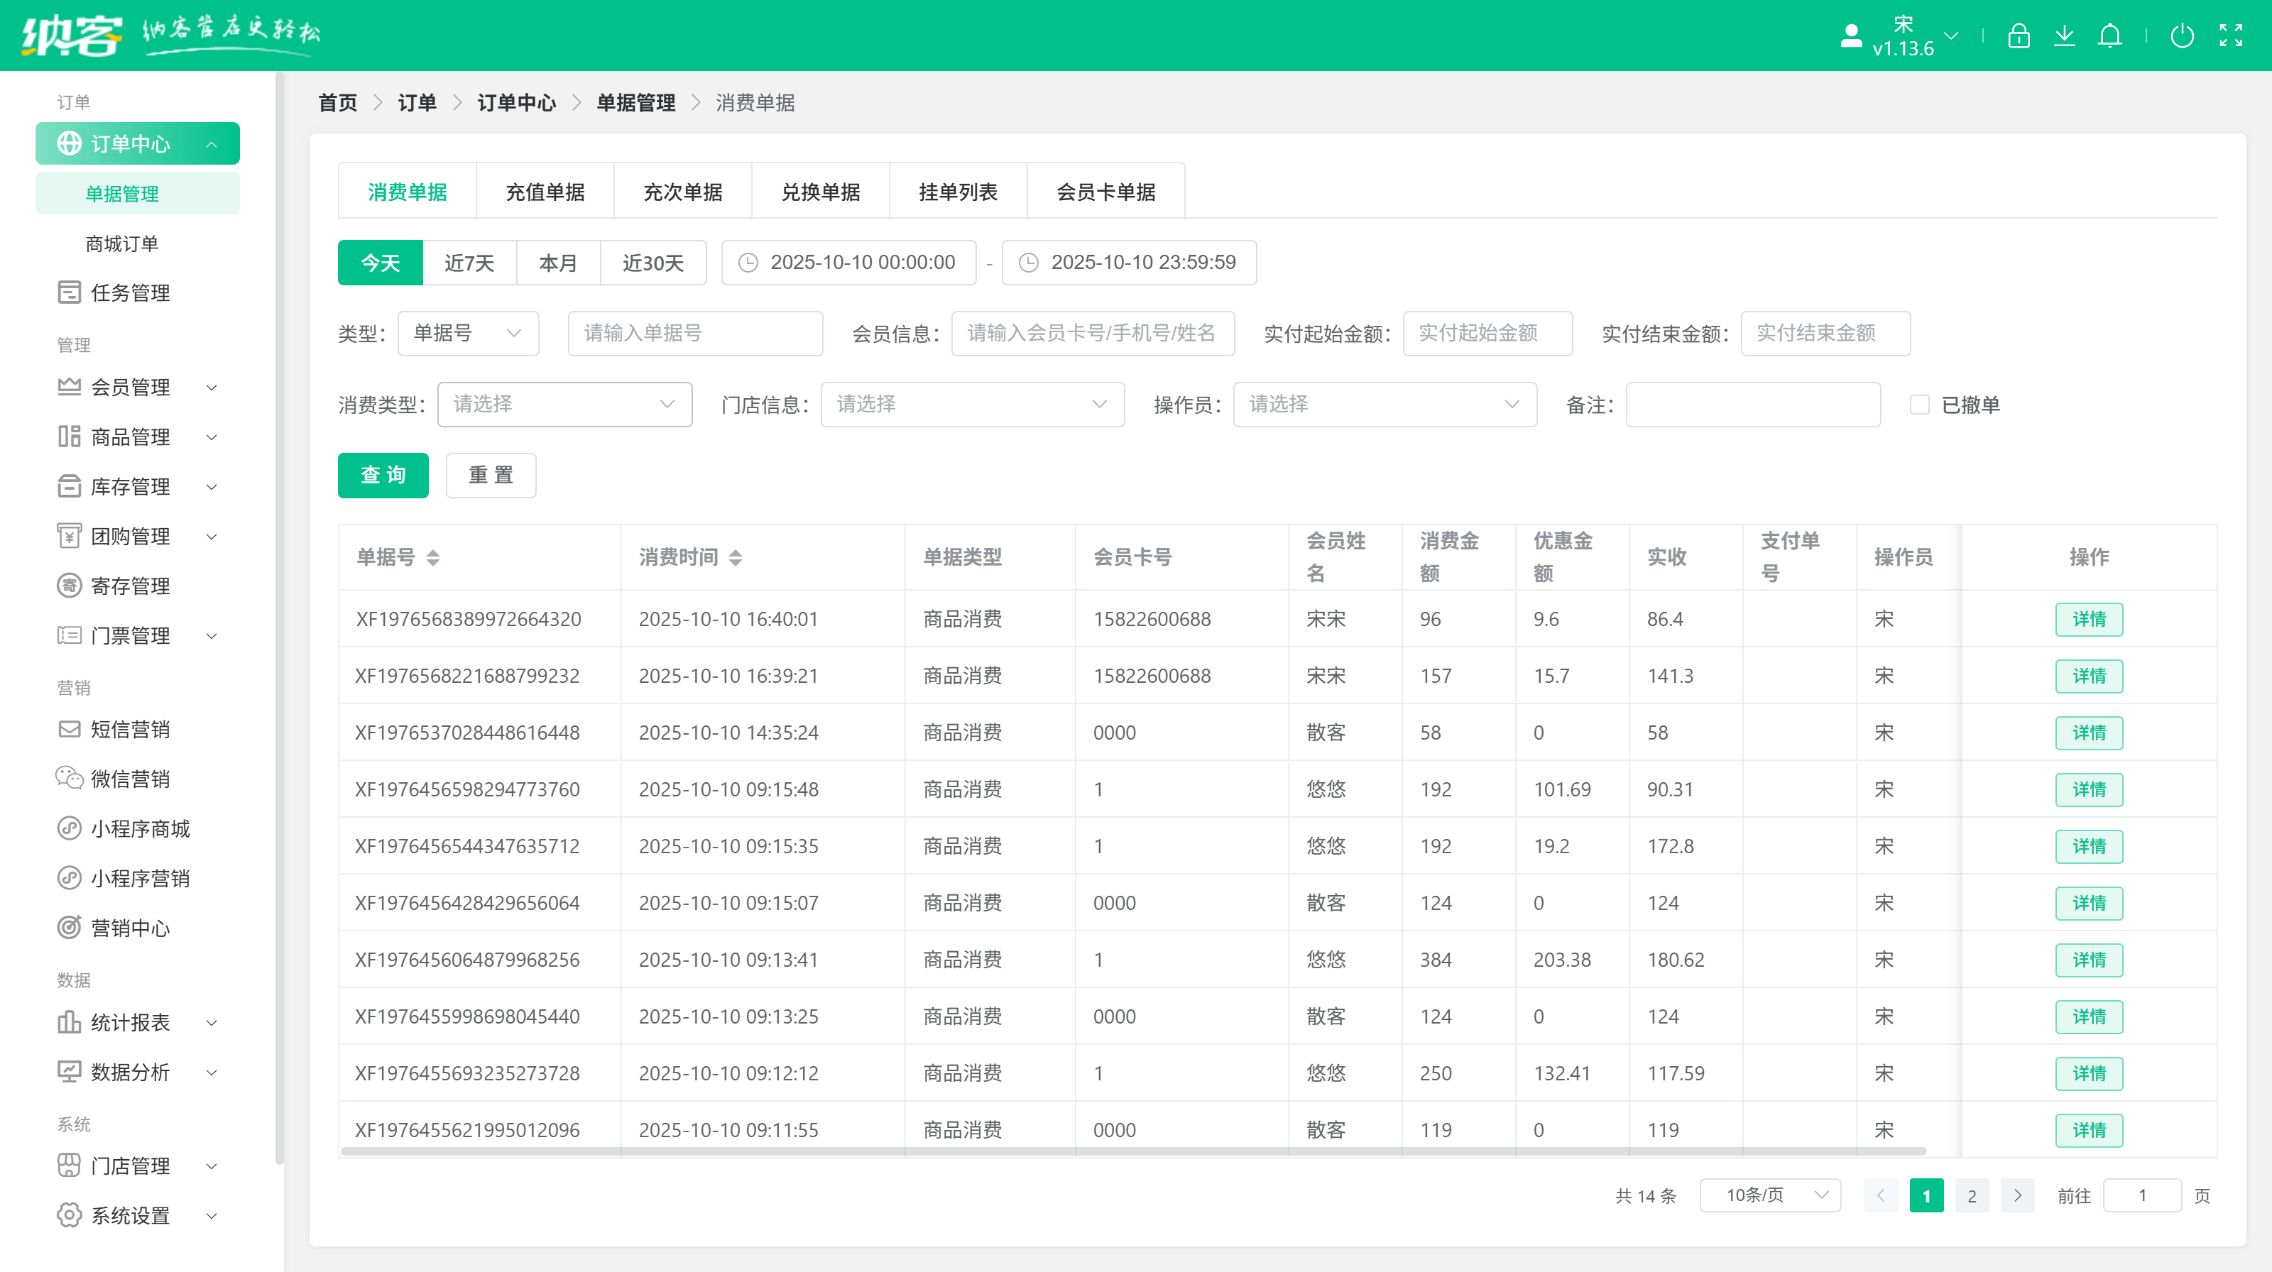Toggle sorting on 消费时间 column
Screen dimensions: 2272x1272
(738, 557)
